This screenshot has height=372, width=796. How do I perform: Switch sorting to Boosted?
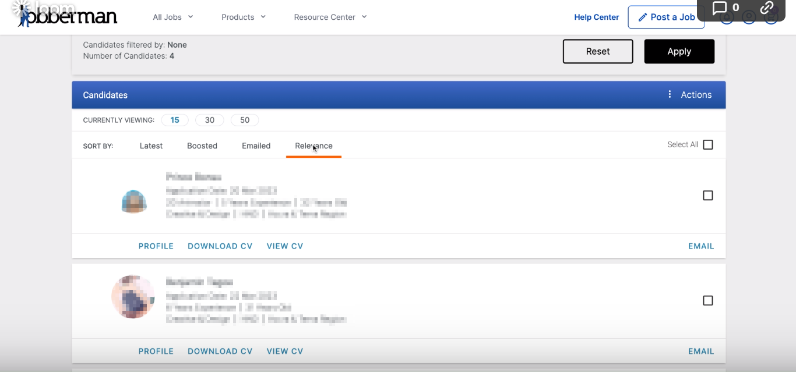click(x=202, y=146)
